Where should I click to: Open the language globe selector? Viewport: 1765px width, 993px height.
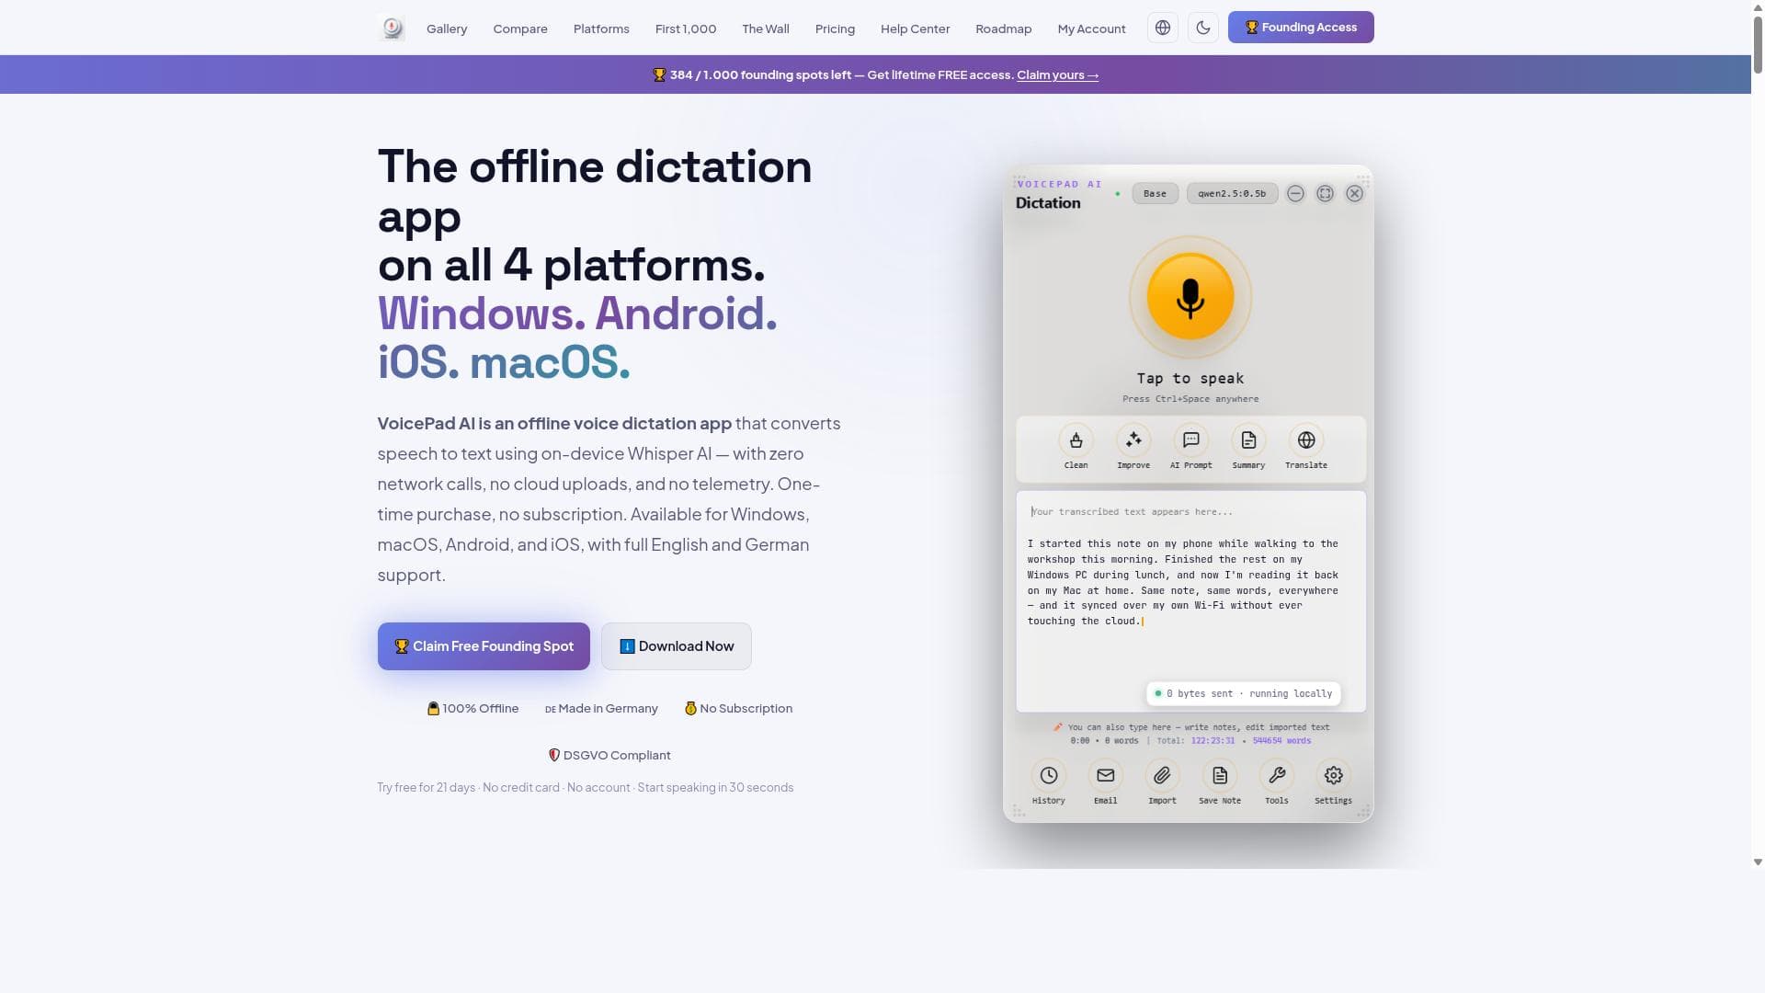tap(1163, 28)
